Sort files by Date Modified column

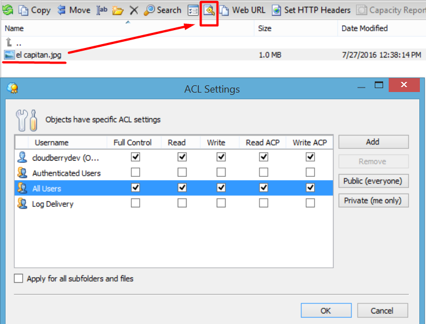pos(364,28)
